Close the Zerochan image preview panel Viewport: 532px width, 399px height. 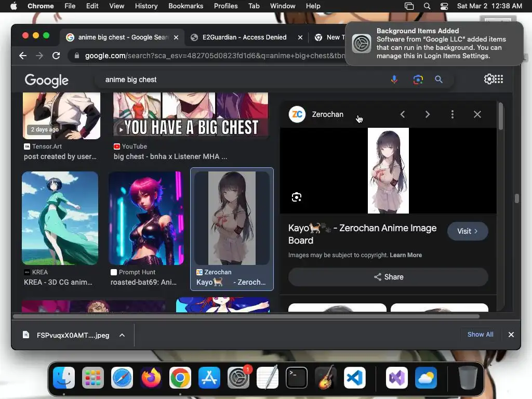click(477, 114)
